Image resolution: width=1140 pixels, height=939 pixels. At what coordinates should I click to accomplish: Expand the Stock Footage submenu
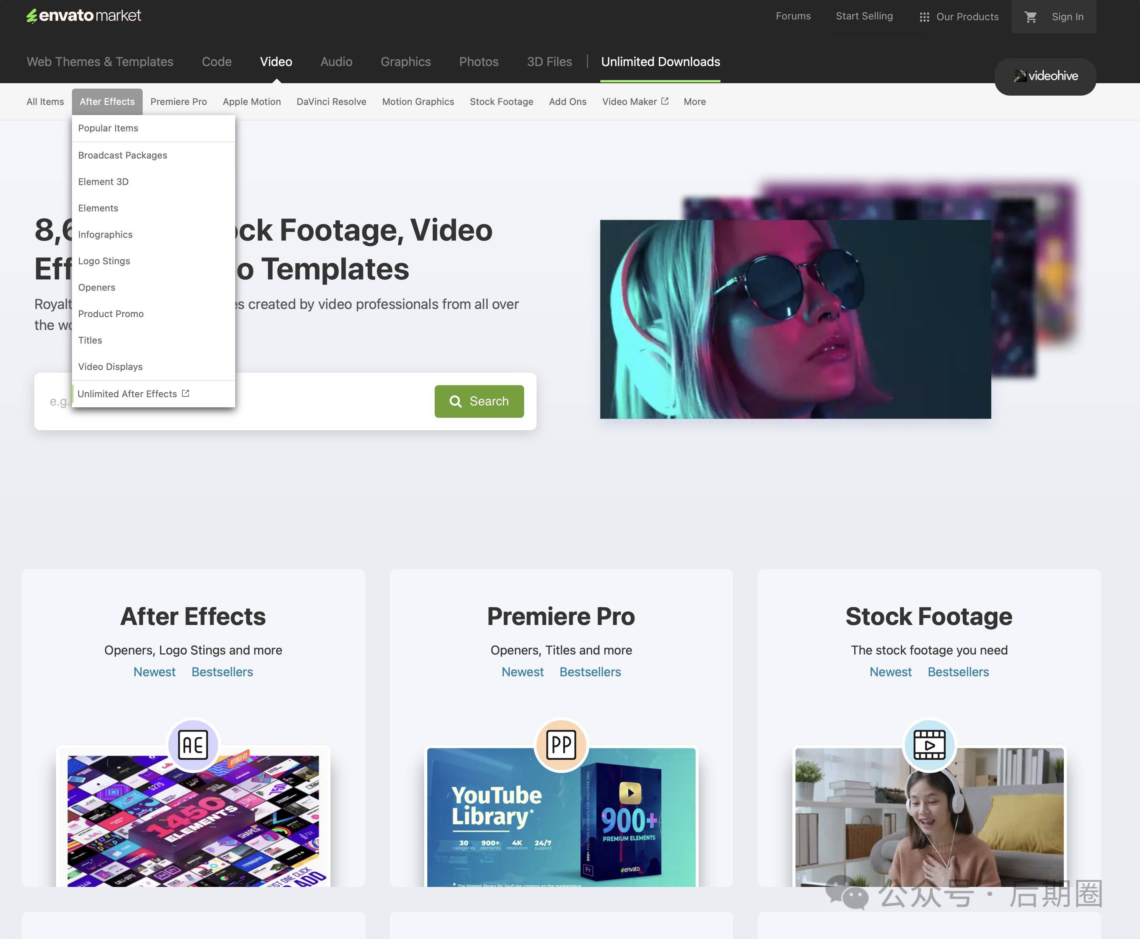tap(502, 102)
